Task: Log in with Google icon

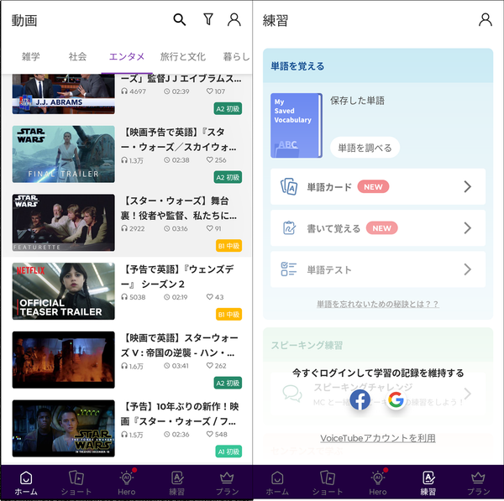Action: 396,399
